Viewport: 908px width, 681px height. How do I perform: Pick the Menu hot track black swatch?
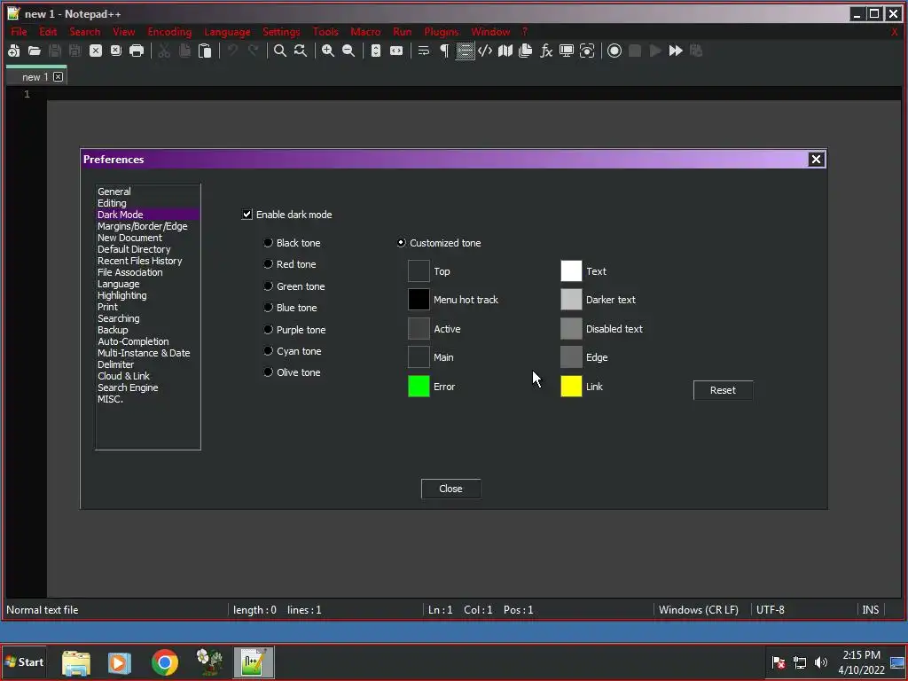[419, 300]
